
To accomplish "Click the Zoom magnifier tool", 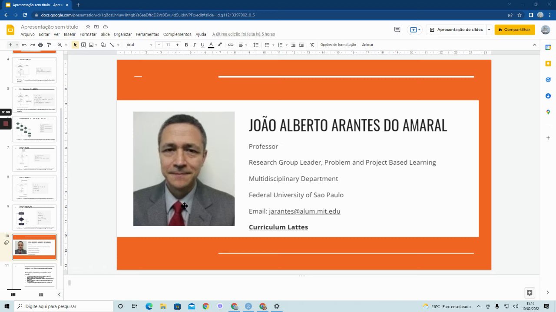I will click(60, 45).
